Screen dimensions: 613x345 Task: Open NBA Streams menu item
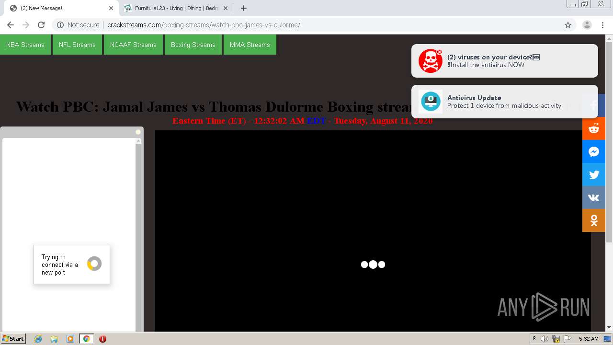pyautogui.click(x=25, y=45)
